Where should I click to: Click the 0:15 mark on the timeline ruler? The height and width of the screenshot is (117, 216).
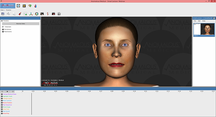pos(190,91)
